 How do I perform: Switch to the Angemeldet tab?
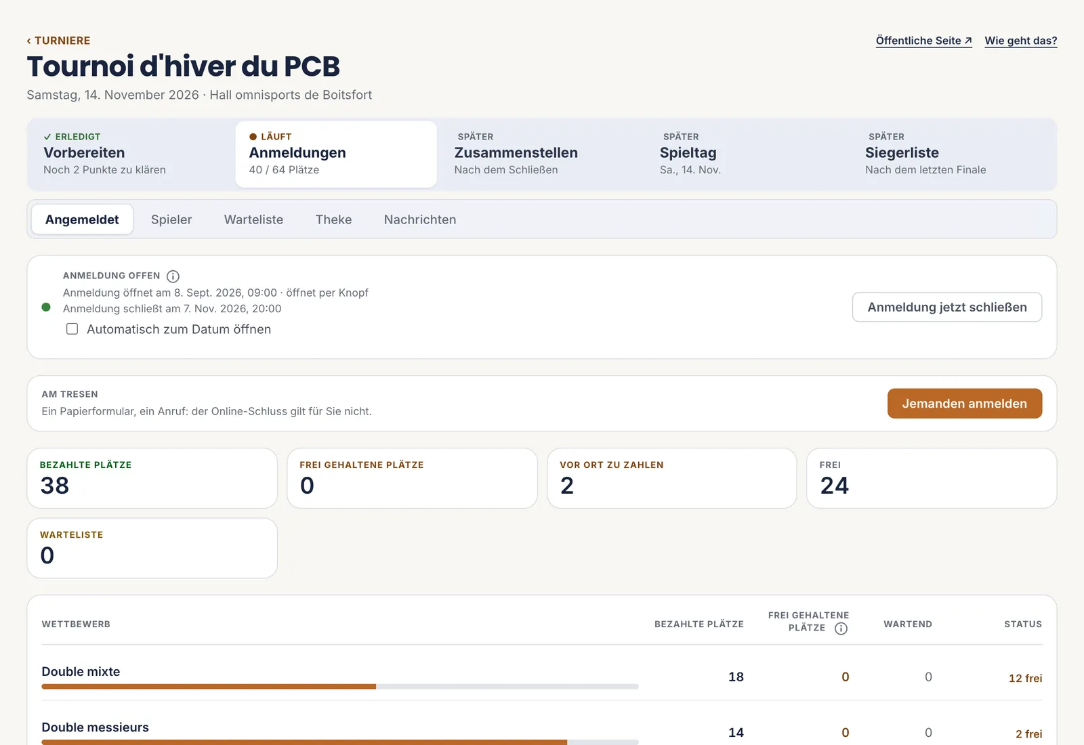pos(82,219)
